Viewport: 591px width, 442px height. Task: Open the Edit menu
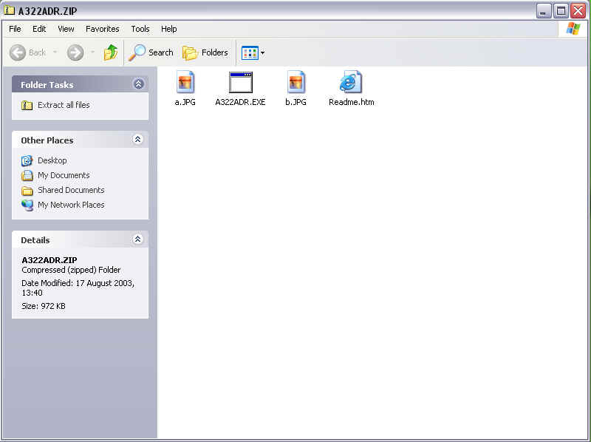coord(39,29)
